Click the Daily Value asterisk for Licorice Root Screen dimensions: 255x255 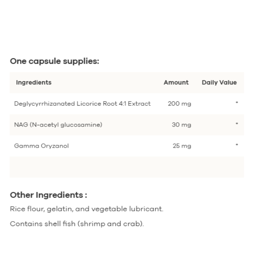pyautogui.click(x=237, y=103)
